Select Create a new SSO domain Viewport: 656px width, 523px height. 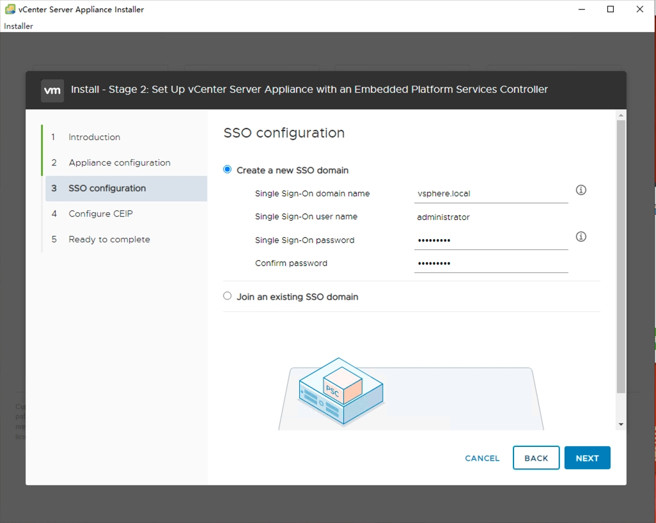pyautogui.click(x=228, y=169)
